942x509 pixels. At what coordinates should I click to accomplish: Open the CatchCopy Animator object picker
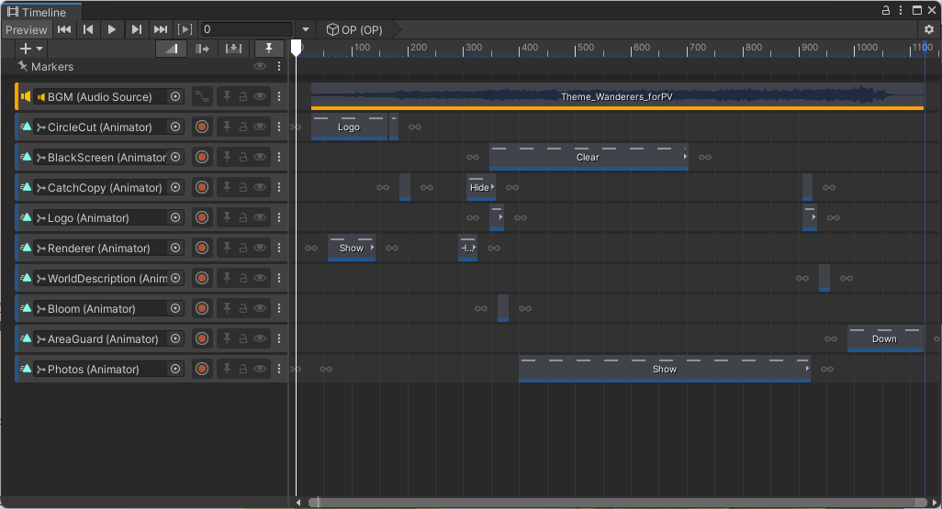point(174,187)
